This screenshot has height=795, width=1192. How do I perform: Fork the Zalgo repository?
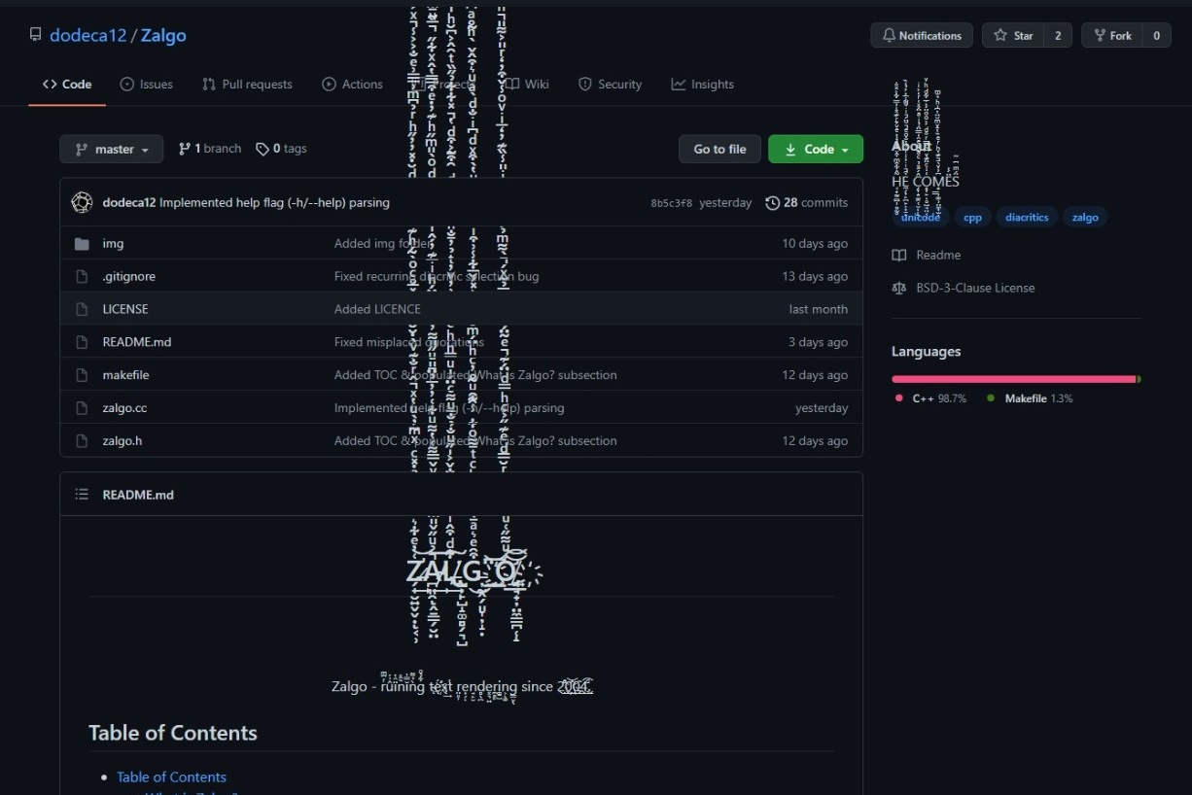pyautogui.click(x=1112, y=36)
